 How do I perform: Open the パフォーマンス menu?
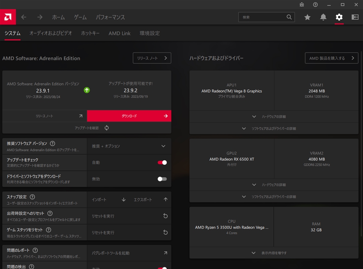click(110, 17)
